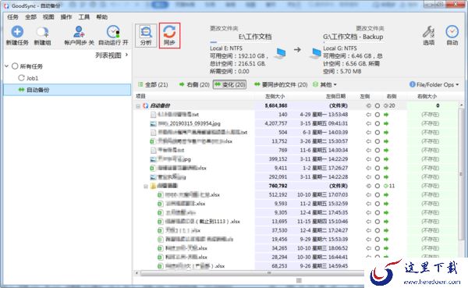
Task: Click left arrow in the 13,695 xlsx row
Action: pos(369,222)
